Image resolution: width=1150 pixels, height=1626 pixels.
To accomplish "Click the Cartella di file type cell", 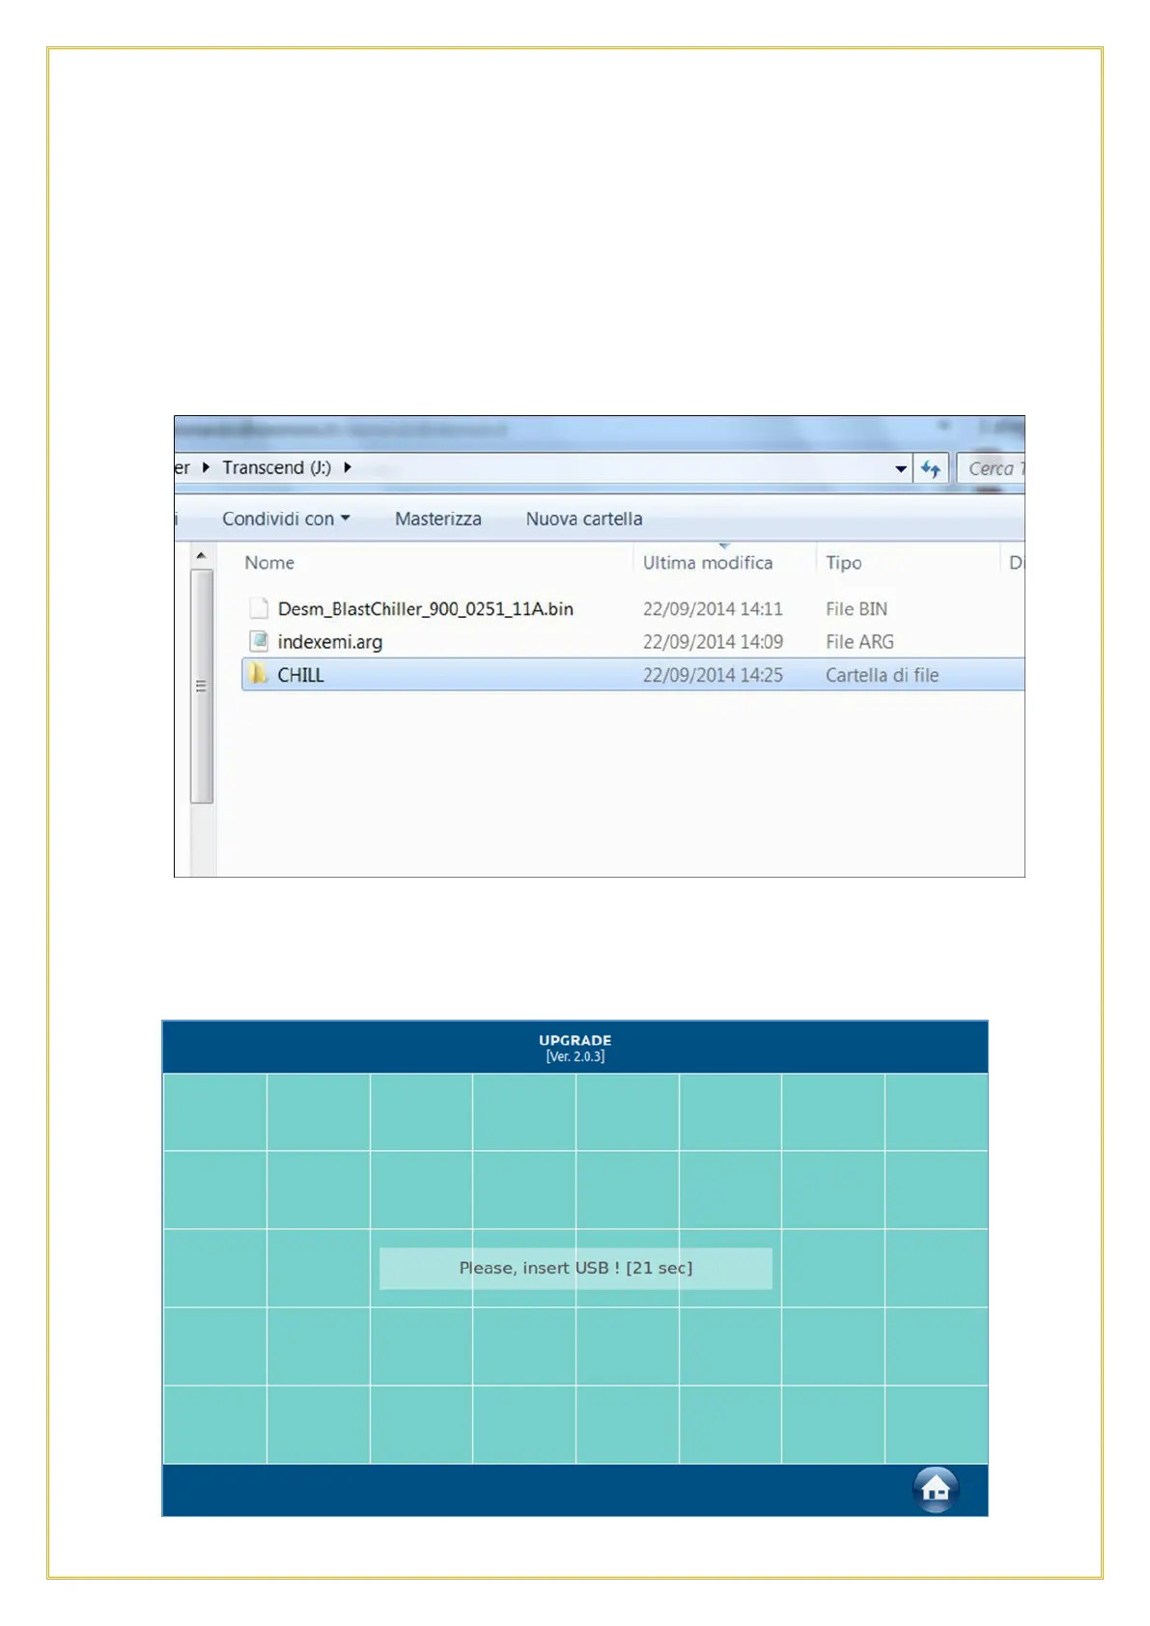I will pos(882,675).
